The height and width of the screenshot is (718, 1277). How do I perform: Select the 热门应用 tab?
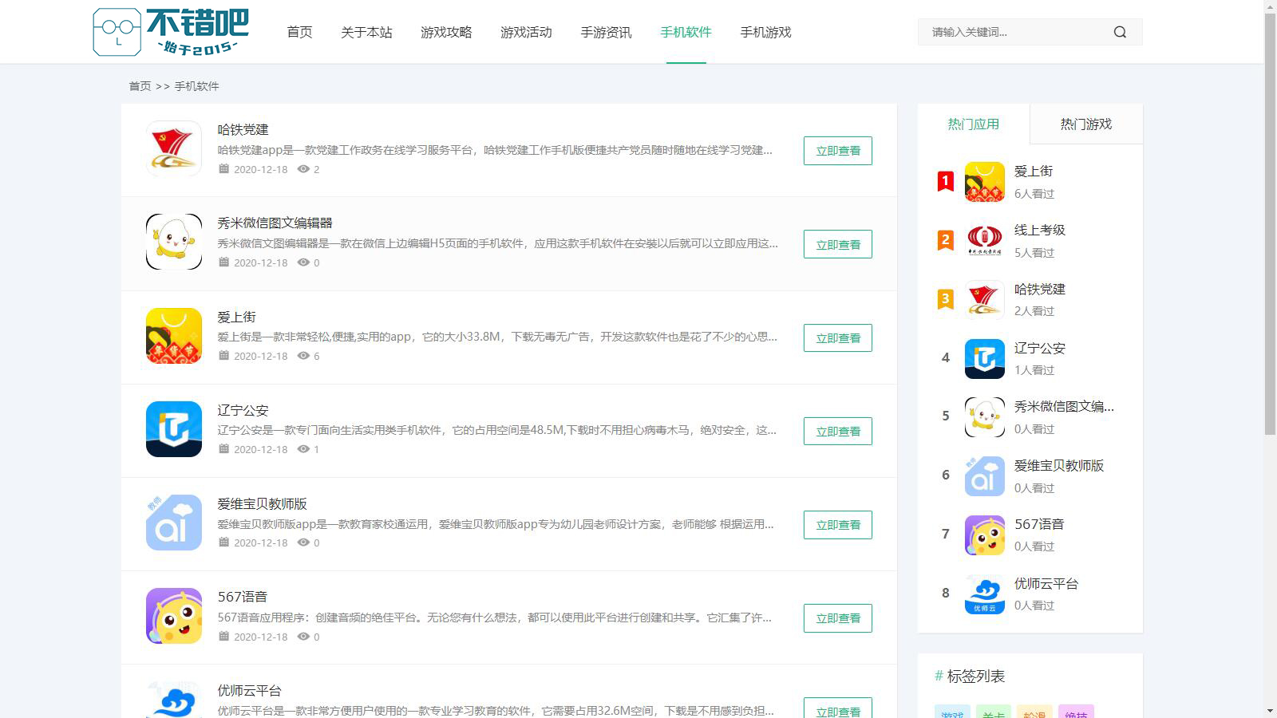tap(973, 124)
